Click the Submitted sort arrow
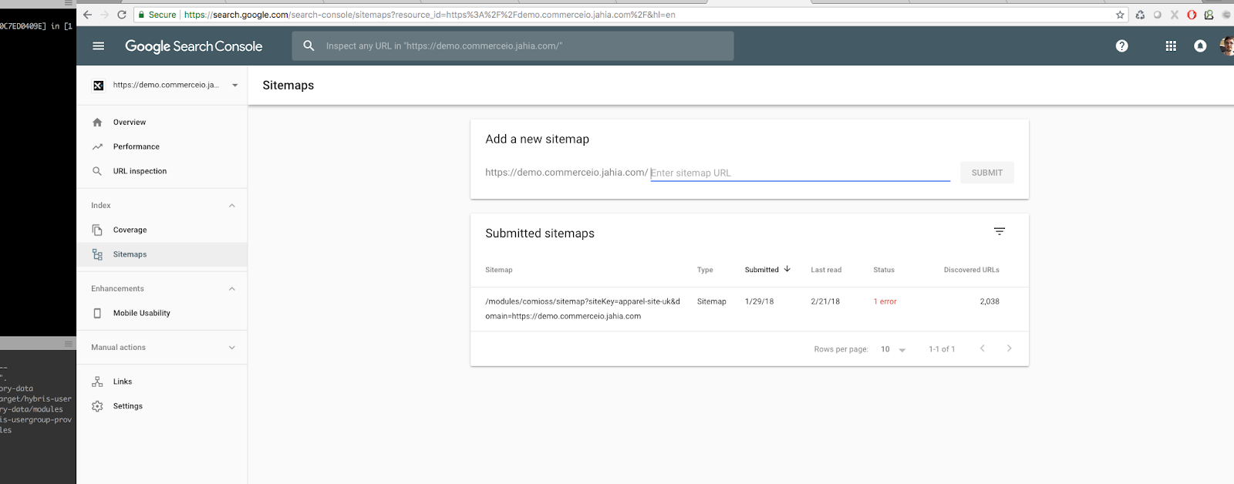This screenshot has height=484, width=1234. tap(787, 269)
